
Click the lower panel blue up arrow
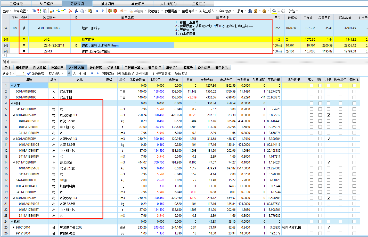click(92, 74)
